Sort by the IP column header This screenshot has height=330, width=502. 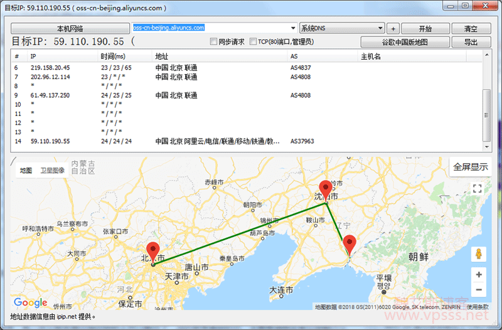click(x=62, y=56)
